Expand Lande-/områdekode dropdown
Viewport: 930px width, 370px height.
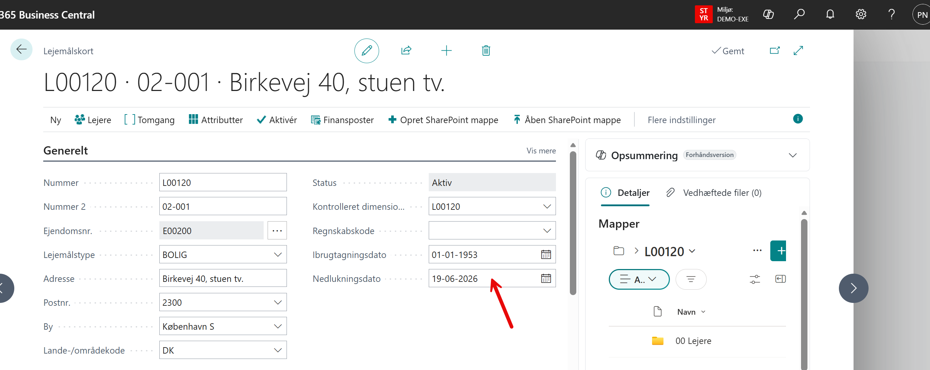(278, 350)
